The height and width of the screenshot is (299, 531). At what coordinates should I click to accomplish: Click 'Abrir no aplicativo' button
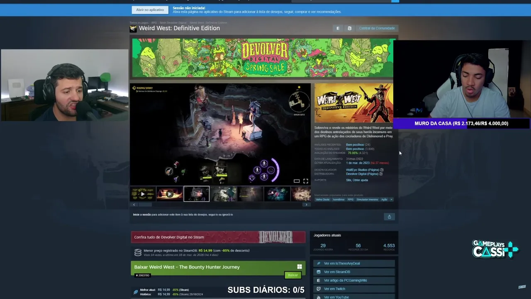point(150,10)
